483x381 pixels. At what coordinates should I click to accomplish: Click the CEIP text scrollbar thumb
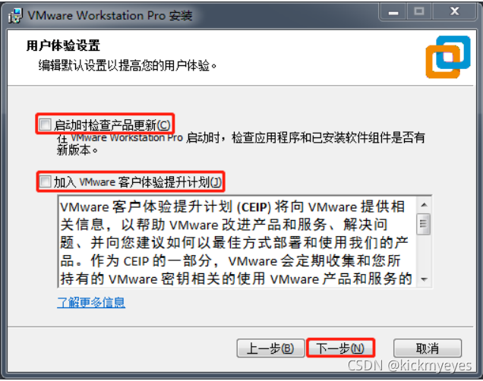pos(425,225)
